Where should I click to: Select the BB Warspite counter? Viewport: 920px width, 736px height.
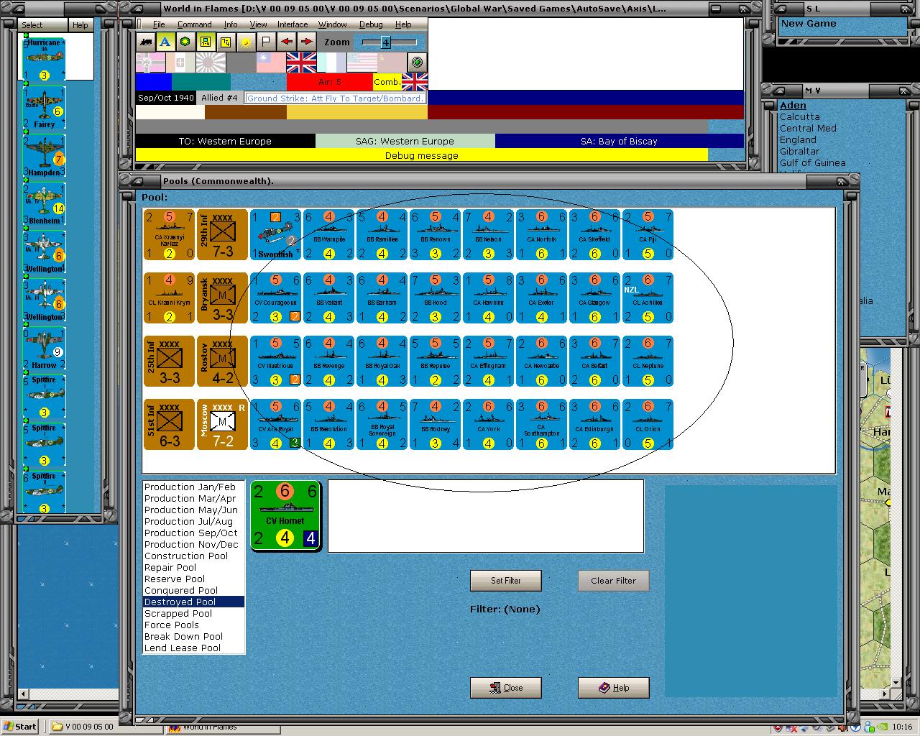329,234
